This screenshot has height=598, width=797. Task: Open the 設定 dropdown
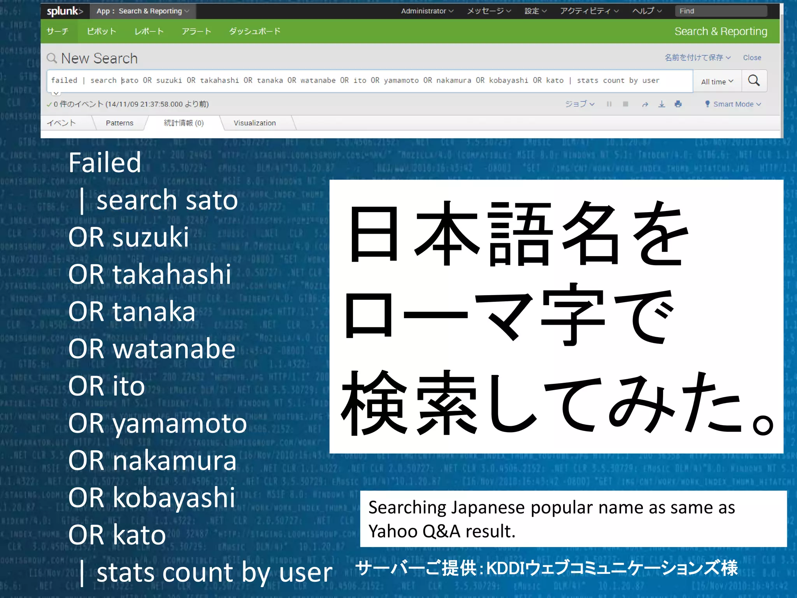[535, 11]
